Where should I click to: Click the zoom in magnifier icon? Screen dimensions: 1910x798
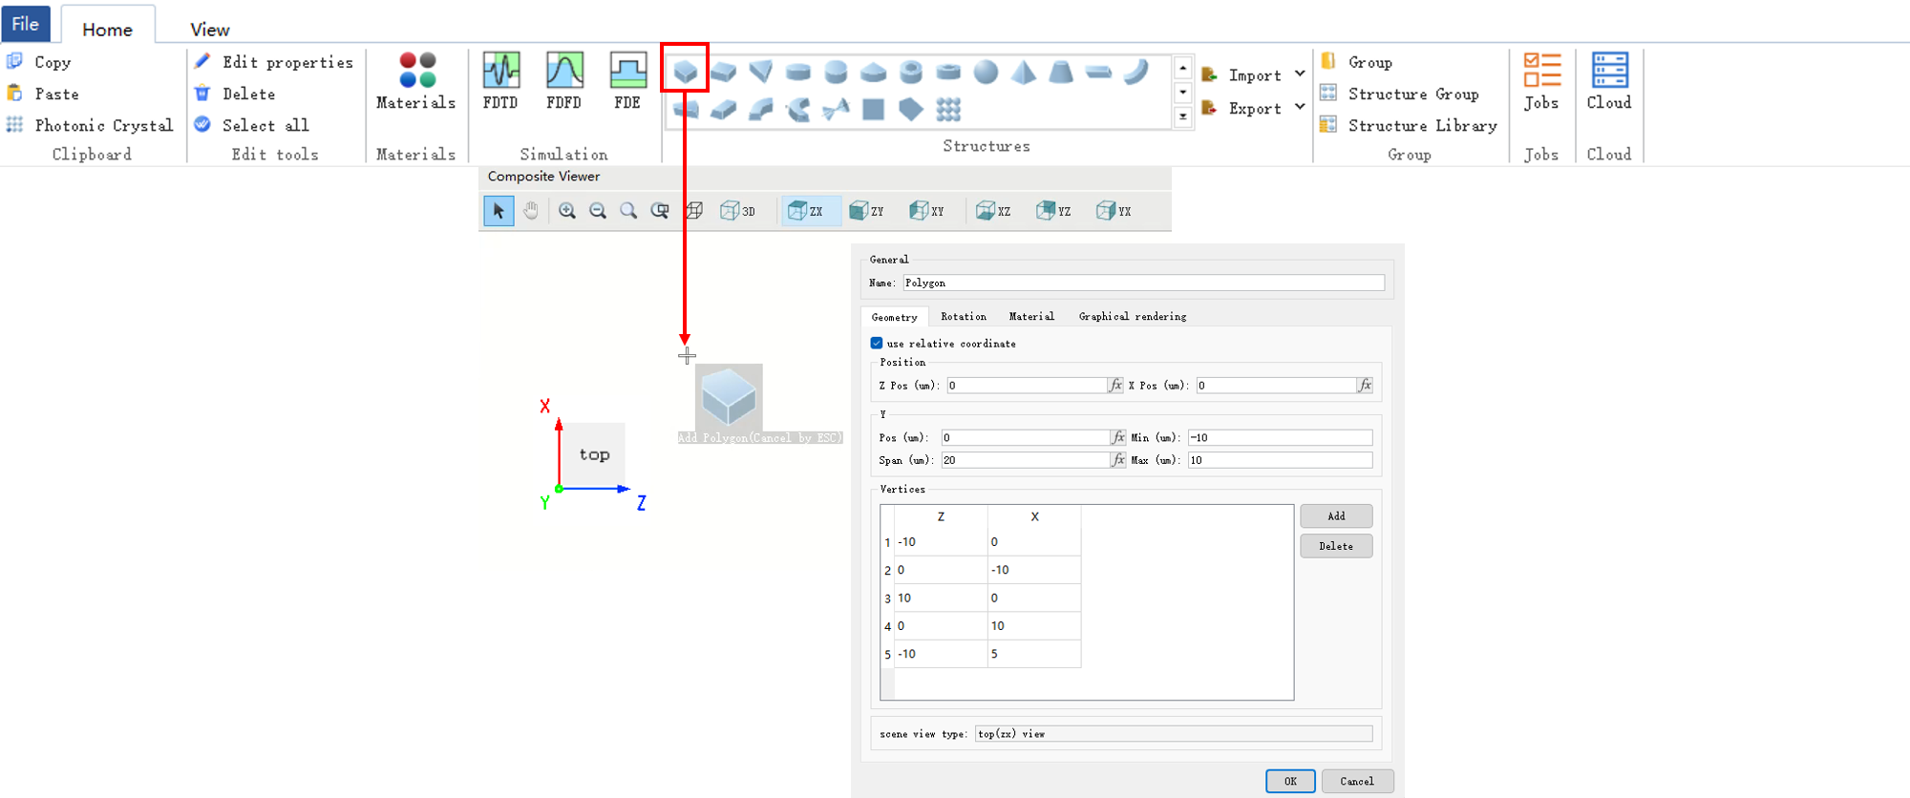(x=567, y=211)
